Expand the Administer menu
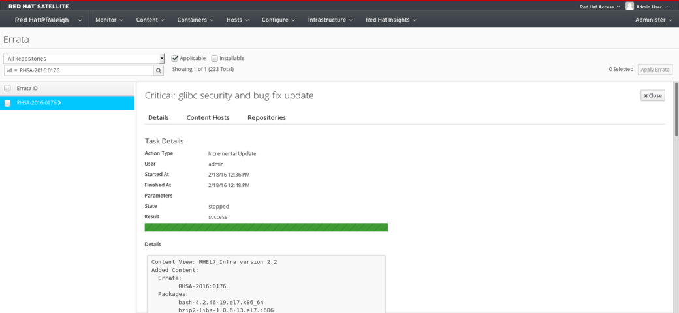 tap(654, 20)
